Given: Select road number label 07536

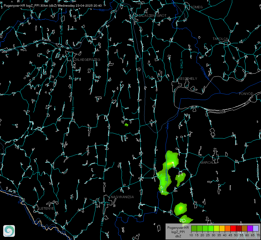Looking at the screenshot, I should pos(73,111).
